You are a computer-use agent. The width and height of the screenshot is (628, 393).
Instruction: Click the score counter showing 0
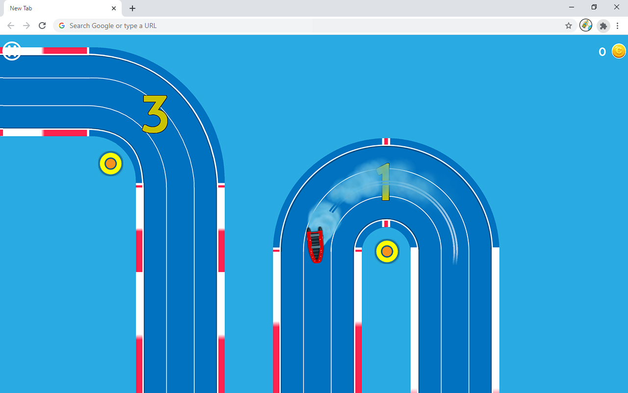(x=602, y=52)
